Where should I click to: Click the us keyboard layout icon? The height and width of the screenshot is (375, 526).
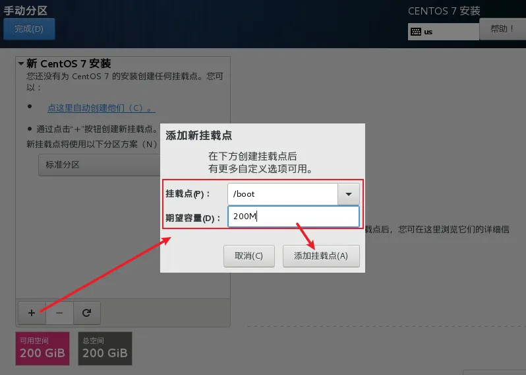coord(416,32)
